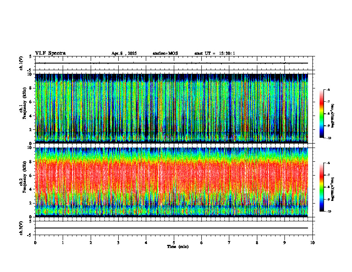
Task: Click the "VLF Spectra" plot title
Action: coord(50,53)
